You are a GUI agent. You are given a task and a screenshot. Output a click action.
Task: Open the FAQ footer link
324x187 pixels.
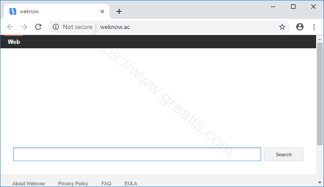coord(106,183)
